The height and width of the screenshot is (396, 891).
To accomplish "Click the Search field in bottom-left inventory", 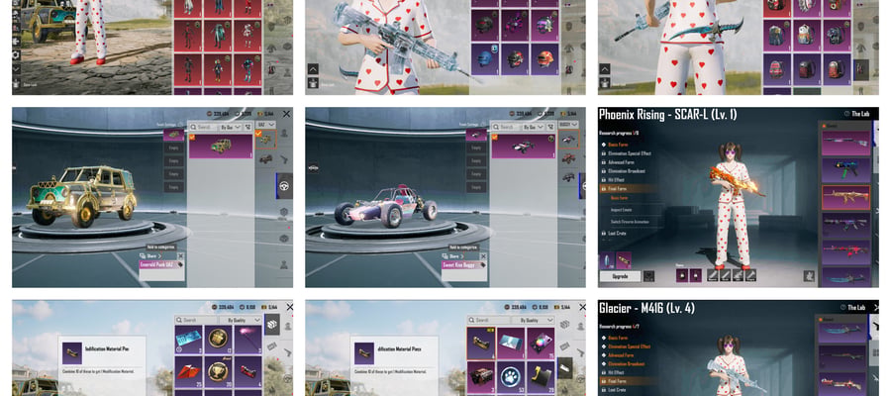I will coord(195,320).
